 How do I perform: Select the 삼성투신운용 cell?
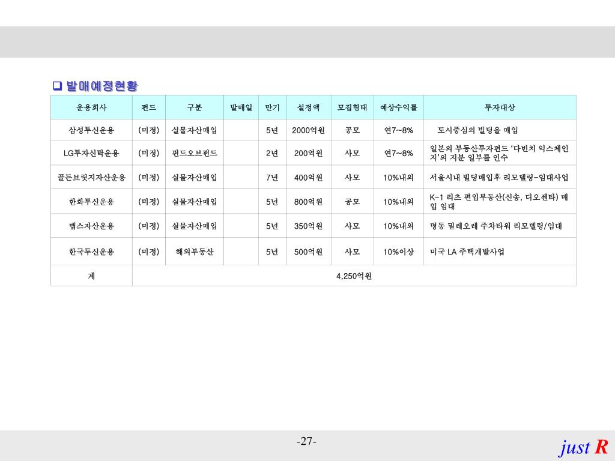91,130
